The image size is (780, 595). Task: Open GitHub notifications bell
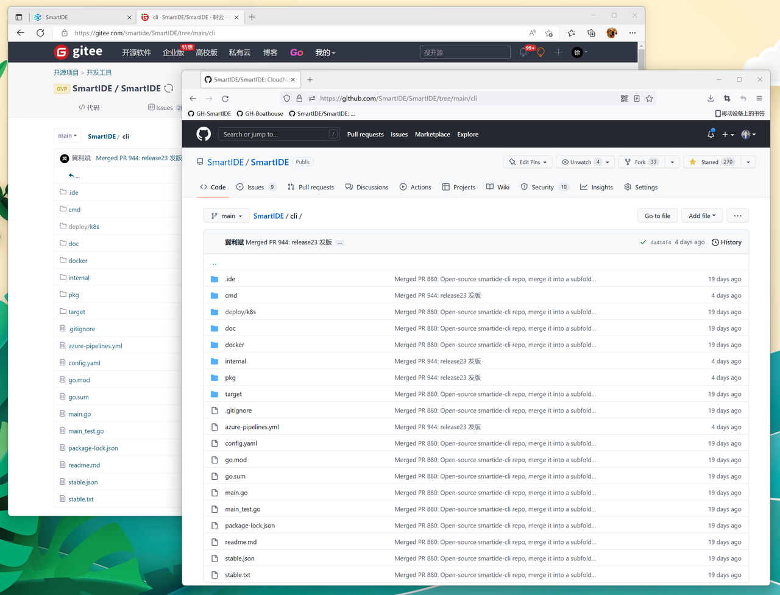[x=711, y=134]
